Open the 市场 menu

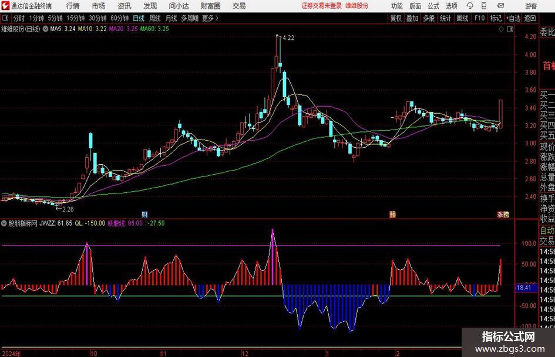point(99,6)
